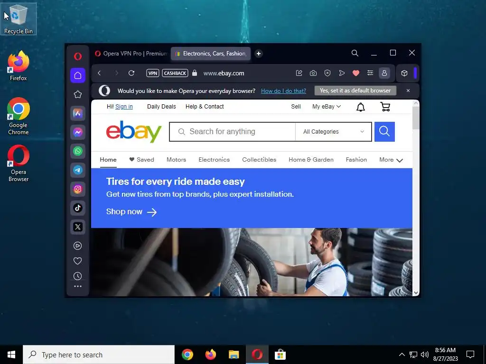
Task: Expand the My eBay dropdown
Action: pyautogui.click(x=327, y=107)
